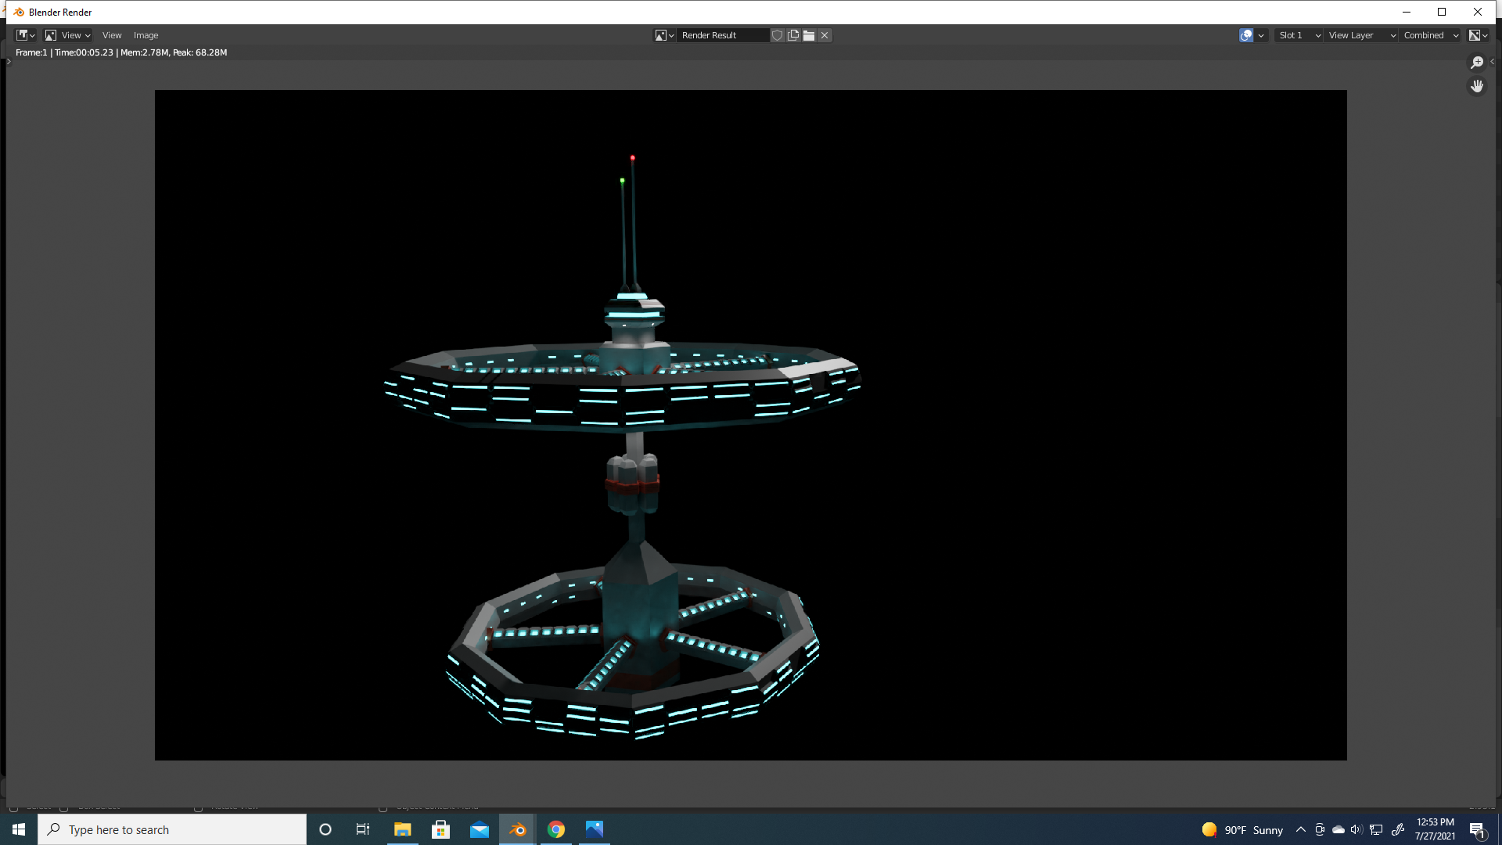This screenshot has height=845, width=1502.
Task: Click the open image folder icon
Action: click(809, 35)
